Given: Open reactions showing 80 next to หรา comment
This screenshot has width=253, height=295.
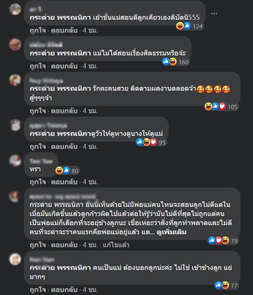Looking at the screenshot, I should (x=67, y=170).
